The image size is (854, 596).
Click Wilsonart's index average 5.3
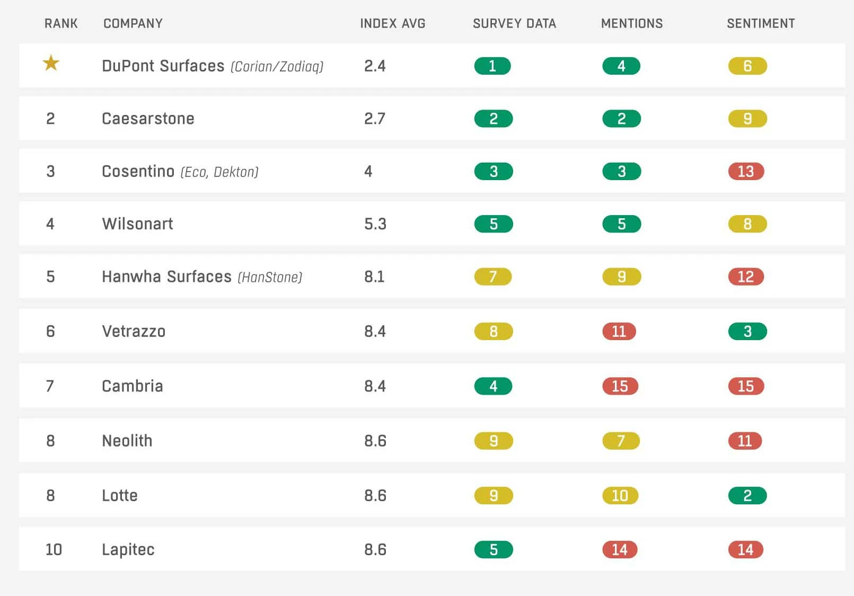(x=375, y=224)
